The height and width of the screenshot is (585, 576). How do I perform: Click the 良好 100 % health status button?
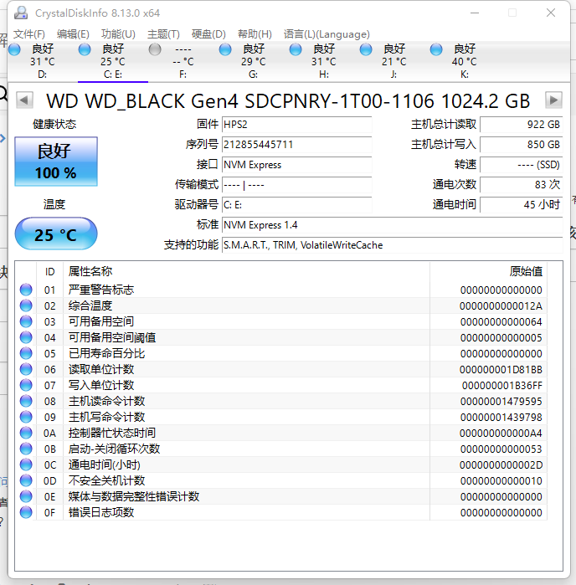[55, 162]
